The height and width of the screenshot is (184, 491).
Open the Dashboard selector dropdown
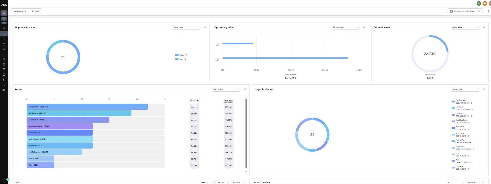click(19, 11)
